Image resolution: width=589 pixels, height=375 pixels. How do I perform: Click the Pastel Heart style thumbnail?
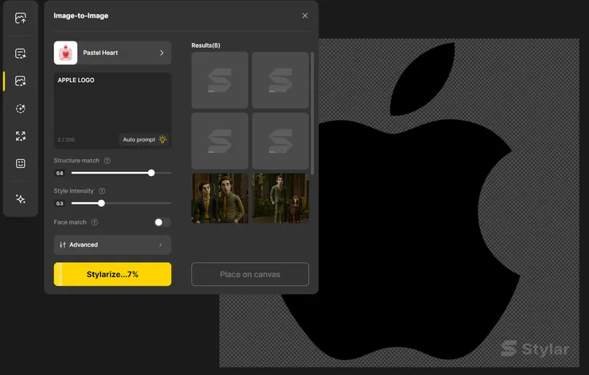[66, 53]
